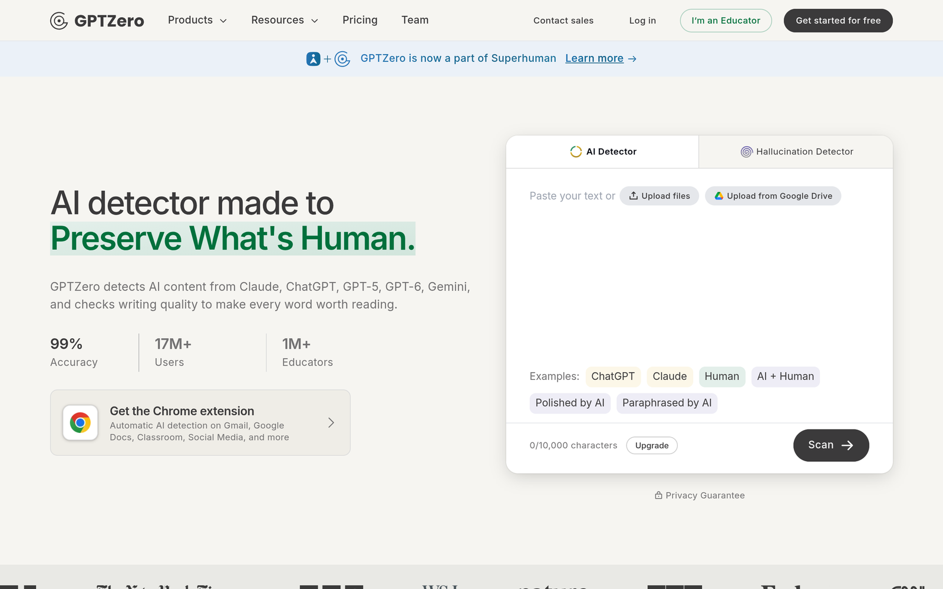Screen dimensions: 943x589
Task: Load the Paraphrased by AI example
Action: [x=667, y=403]
